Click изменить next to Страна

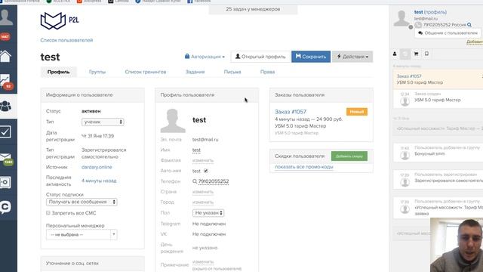203,192
